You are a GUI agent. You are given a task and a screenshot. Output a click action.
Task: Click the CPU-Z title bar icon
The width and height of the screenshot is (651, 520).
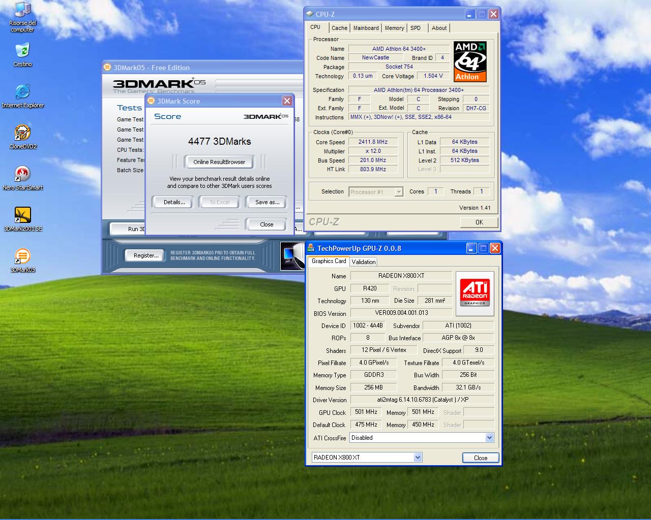310,14
